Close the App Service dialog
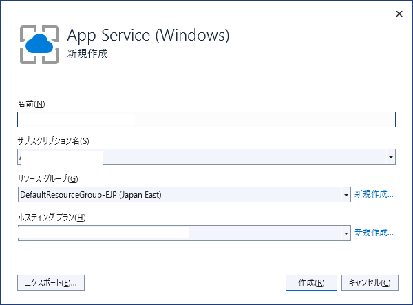 (x=399, y=14)
